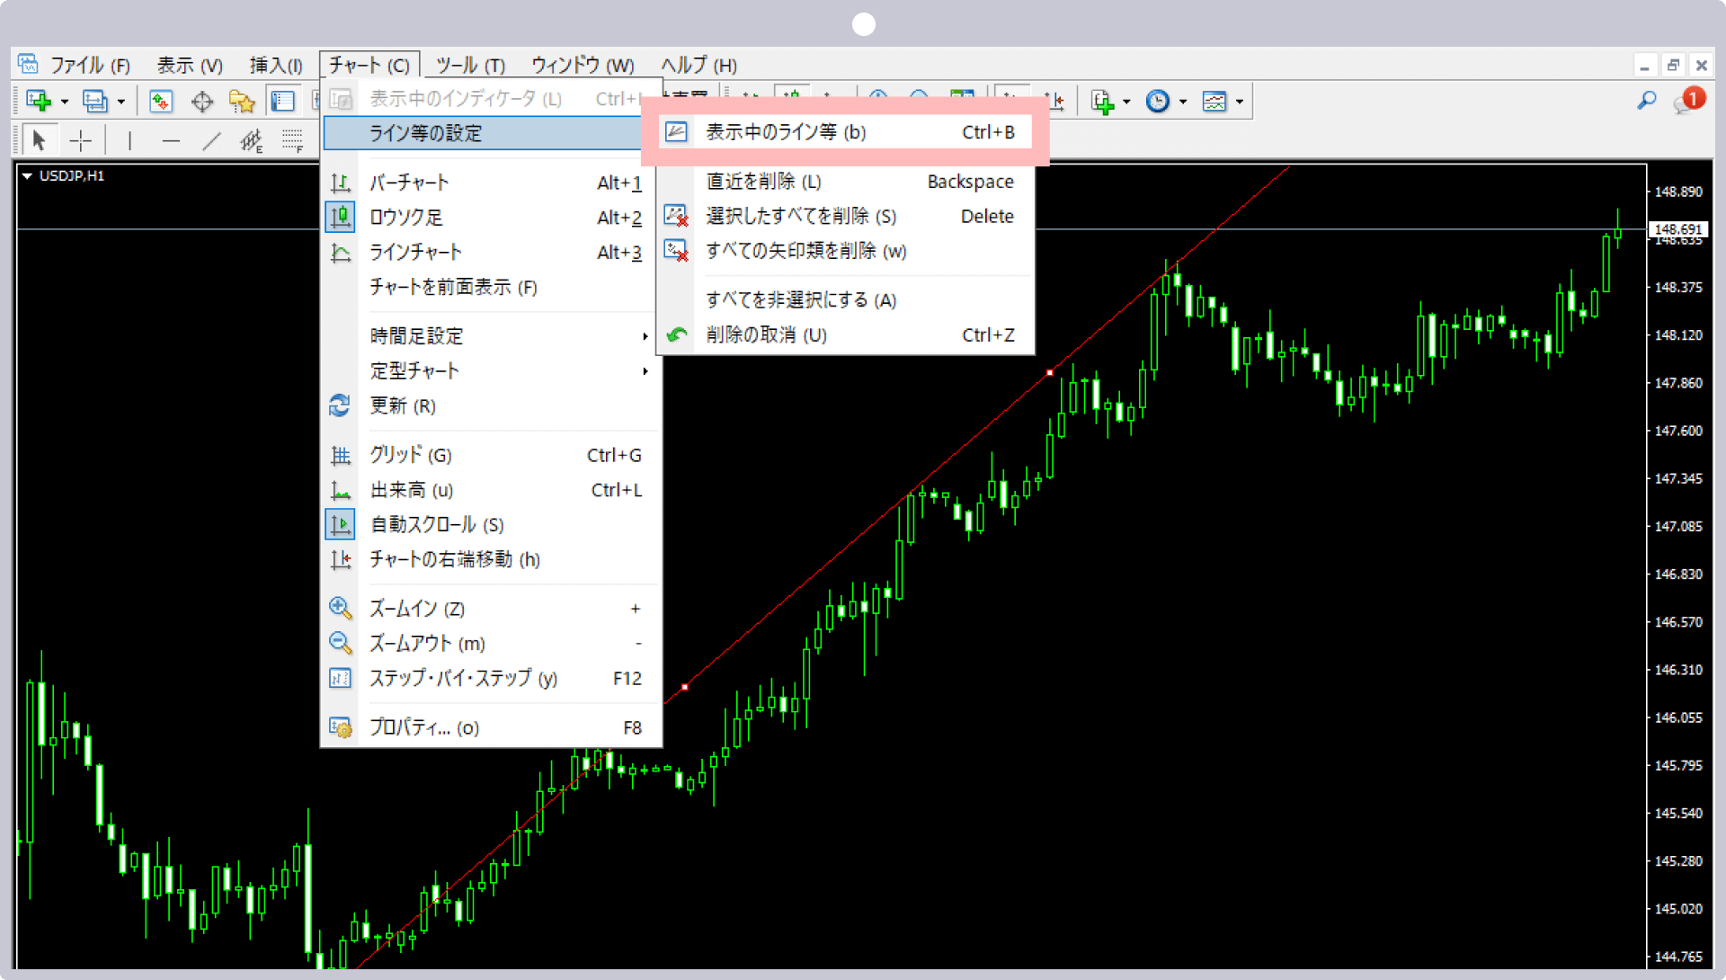Click the trendline's upper red anchor point

coord(1050,372)
